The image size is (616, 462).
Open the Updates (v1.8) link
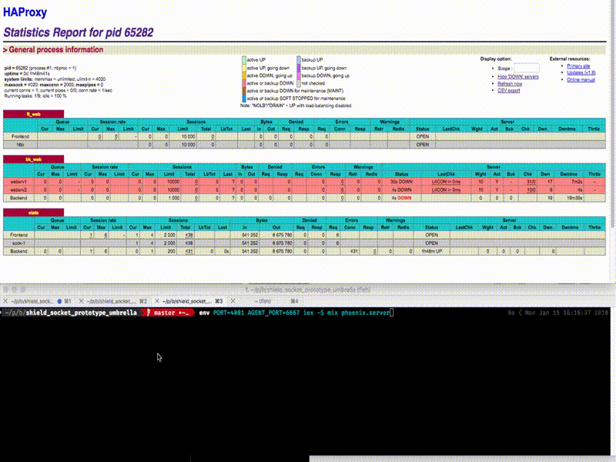pyautogui.click(x=581, y=73)
